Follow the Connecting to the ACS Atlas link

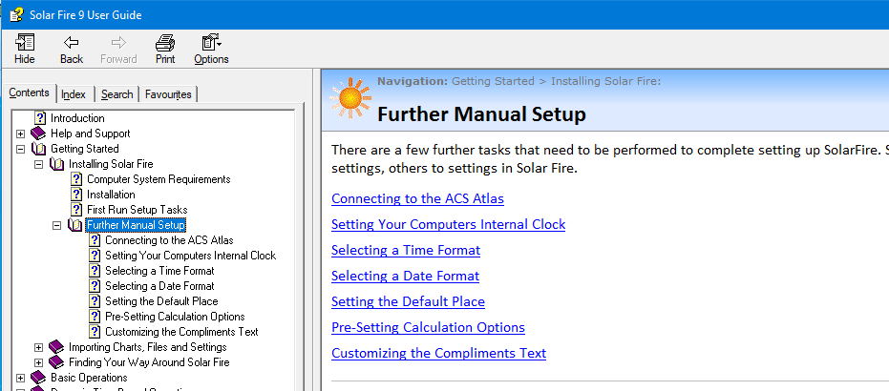click(x=418, y=198)
